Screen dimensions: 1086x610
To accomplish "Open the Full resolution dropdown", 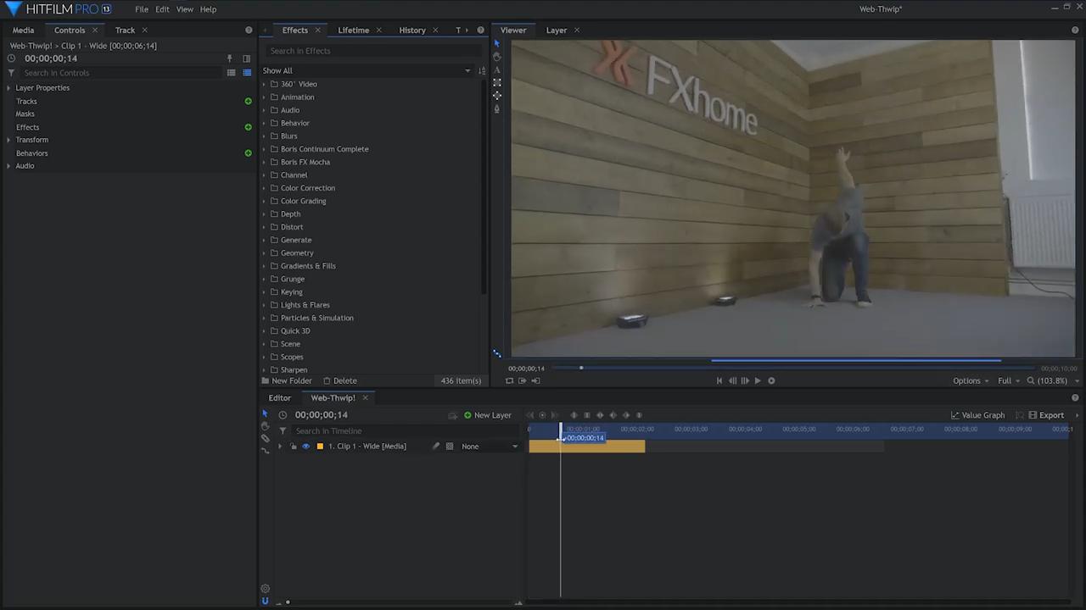I will tap(1009, 381).
